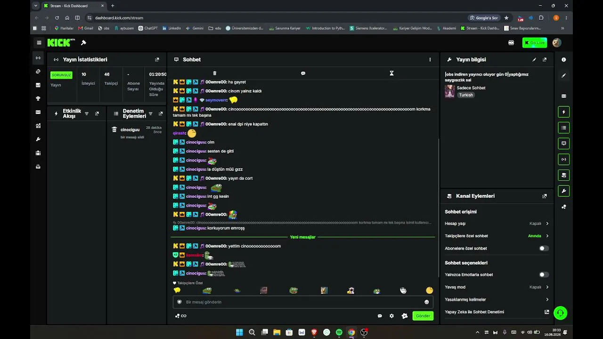This screenshot has height=339, width=603.
Task: Click the info icon in right sidebar
Action: point(563,60)
